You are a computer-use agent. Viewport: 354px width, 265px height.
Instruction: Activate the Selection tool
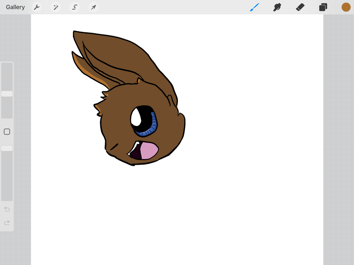(75, 7)
